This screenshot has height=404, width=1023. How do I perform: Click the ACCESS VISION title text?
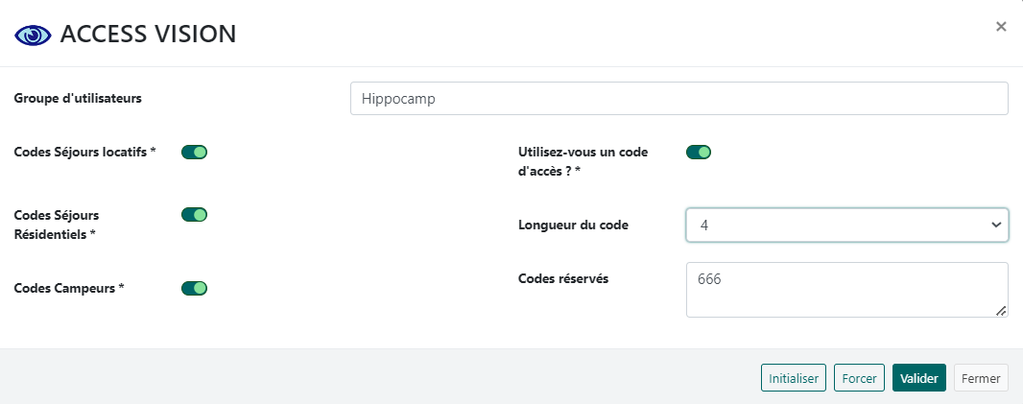(x=148, y=35)
